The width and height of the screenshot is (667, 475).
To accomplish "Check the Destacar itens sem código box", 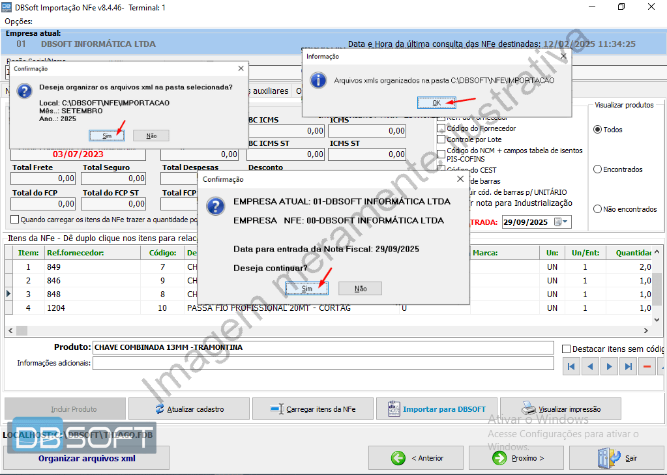I will [x=566, y=349].
